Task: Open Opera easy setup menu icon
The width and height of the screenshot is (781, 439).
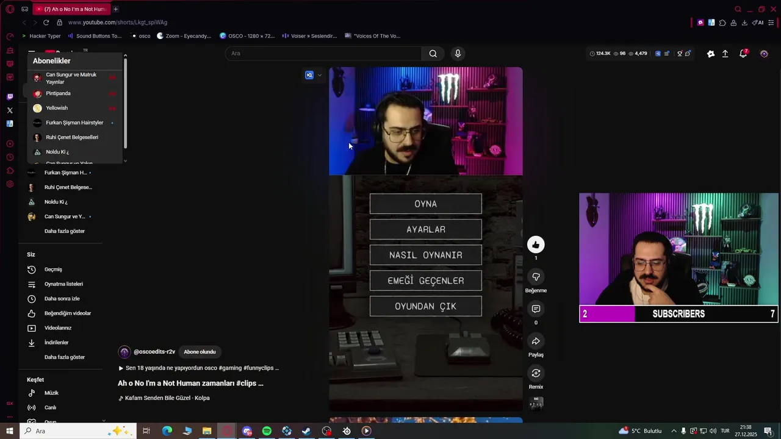Action: click(x=771, y=23)
